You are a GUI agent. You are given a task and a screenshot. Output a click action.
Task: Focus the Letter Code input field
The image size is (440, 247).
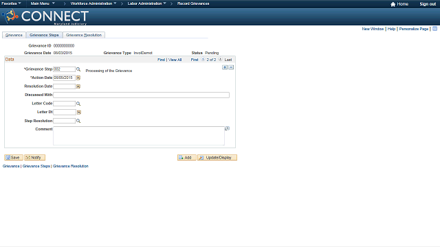pos(64,104)
